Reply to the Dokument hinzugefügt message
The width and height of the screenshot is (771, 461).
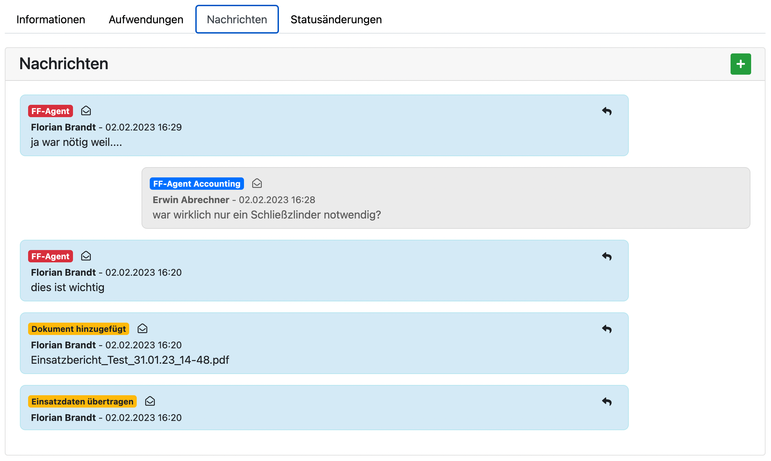607,329
